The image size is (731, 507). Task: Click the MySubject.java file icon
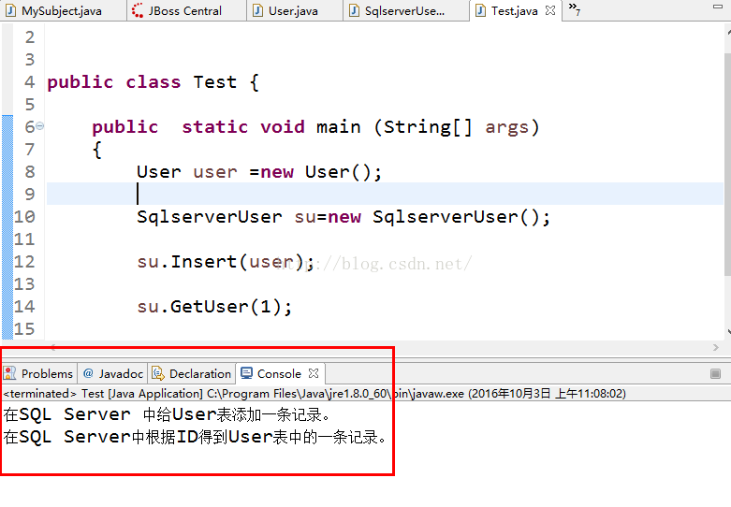[10, 10]
